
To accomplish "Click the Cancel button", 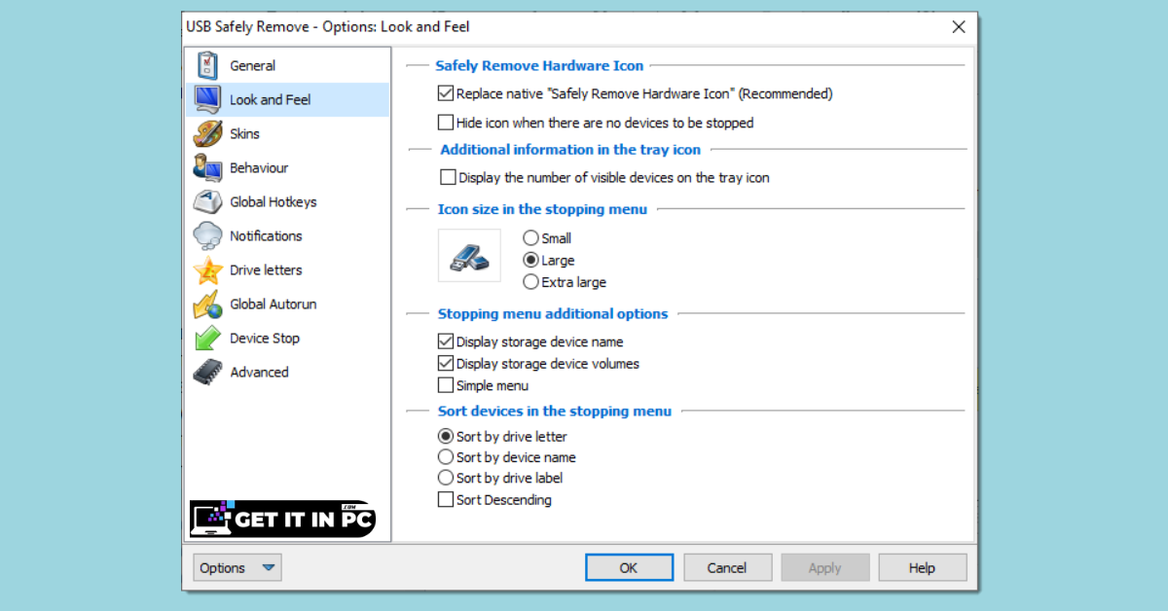I will (x=727, y=568).
